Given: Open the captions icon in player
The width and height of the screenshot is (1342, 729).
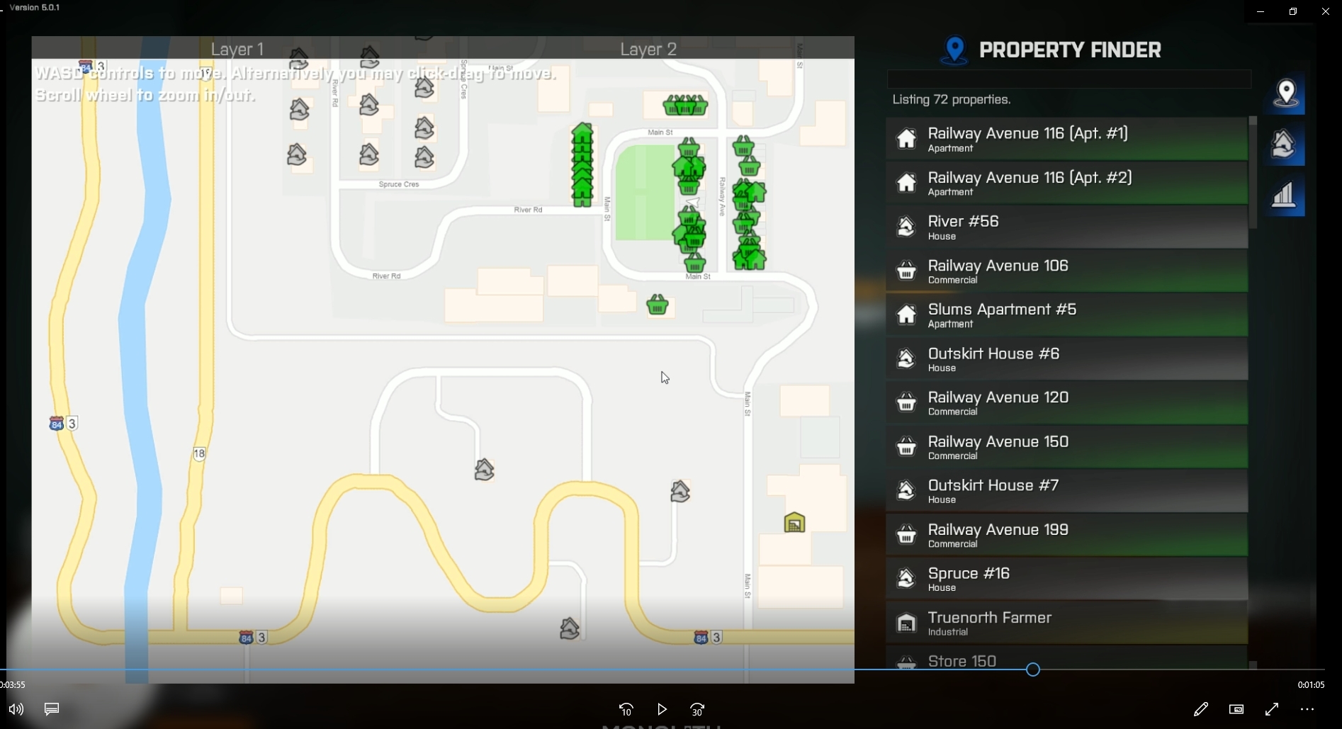Looking at the screenshot, I should click(52, 709).
